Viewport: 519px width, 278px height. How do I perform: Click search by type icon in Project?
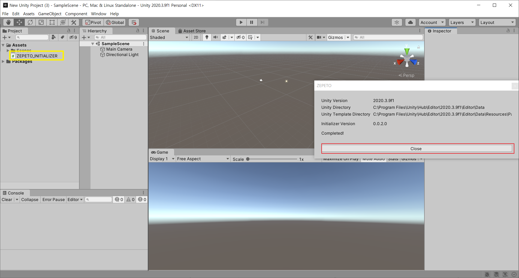point(54,37)
